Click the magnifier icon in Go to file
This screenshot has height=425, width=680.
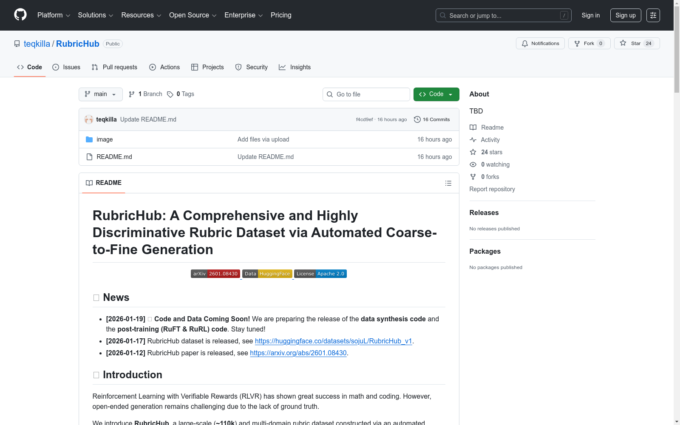pyautogui.click(x=330, y=94)
